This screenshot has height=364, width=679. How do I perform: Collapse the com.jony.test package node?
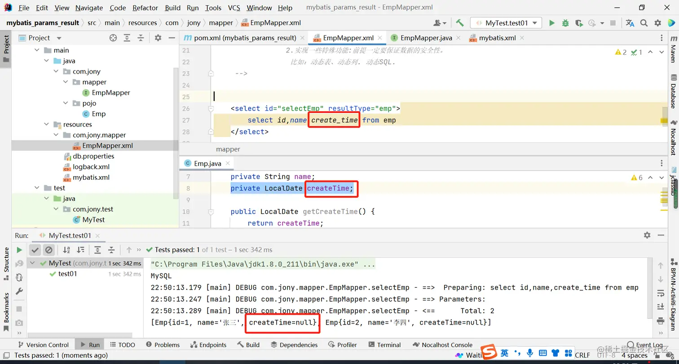pos(56,209)
